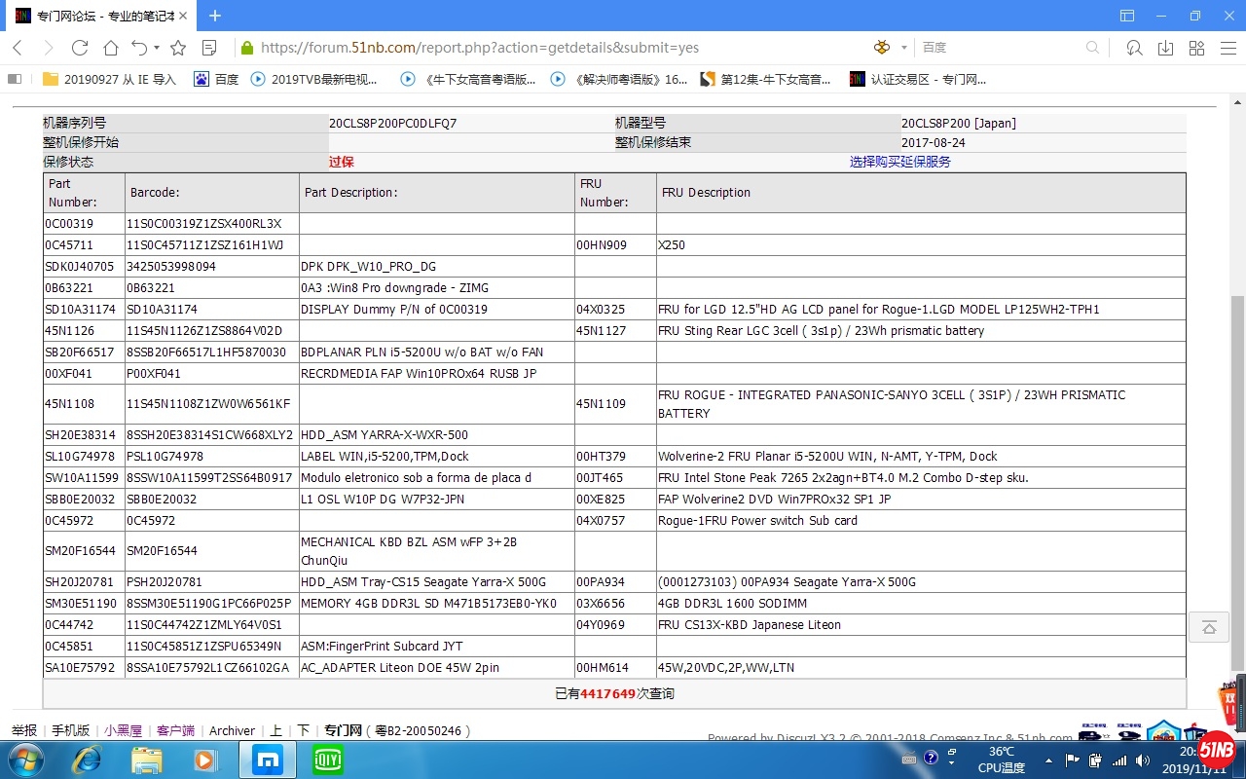The width and height of the screenshot is (1246, 779).
Task: Show hidden system tray icons
Action: tap(1048, 760)
